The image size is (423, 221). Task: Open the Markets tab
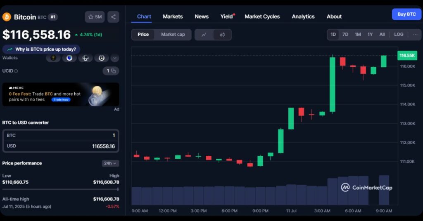(173, 16)
